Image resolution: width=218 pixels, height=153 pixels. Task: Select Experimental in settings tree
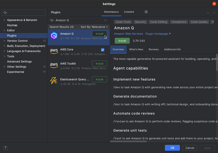(16, 72)
